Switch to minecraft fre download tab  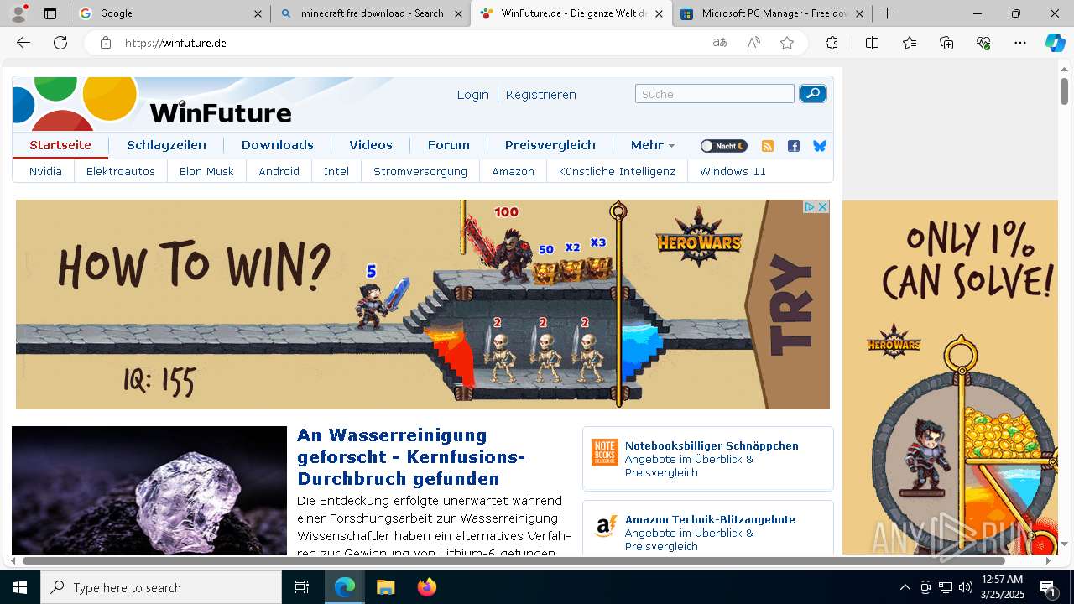pos(371,13)
